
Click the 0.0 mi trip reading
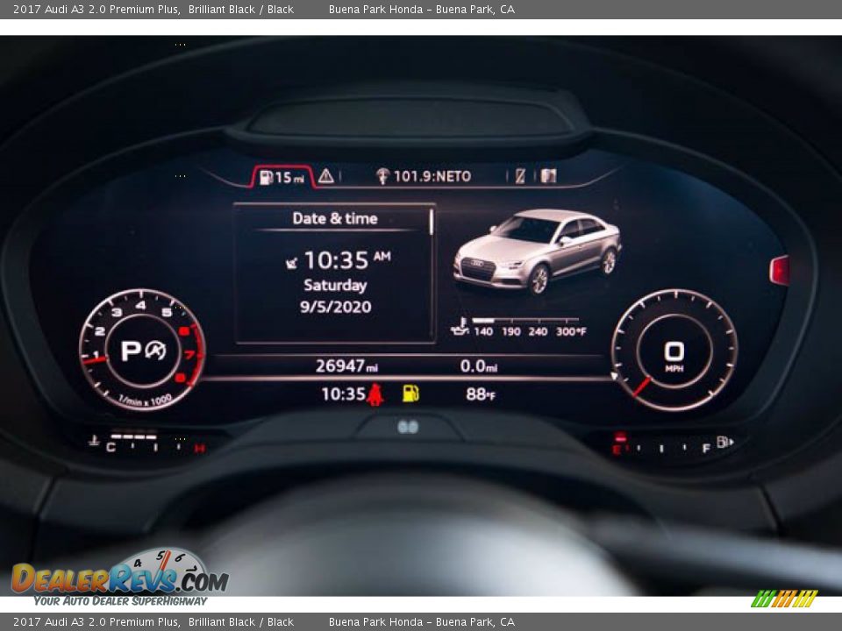point(479,366)
